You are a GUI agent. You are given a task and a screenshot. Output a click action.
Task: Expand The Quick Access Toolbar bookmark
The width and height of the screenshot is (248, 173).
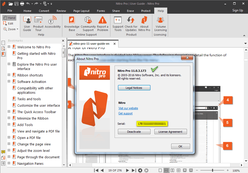click(x=9, y=111)
